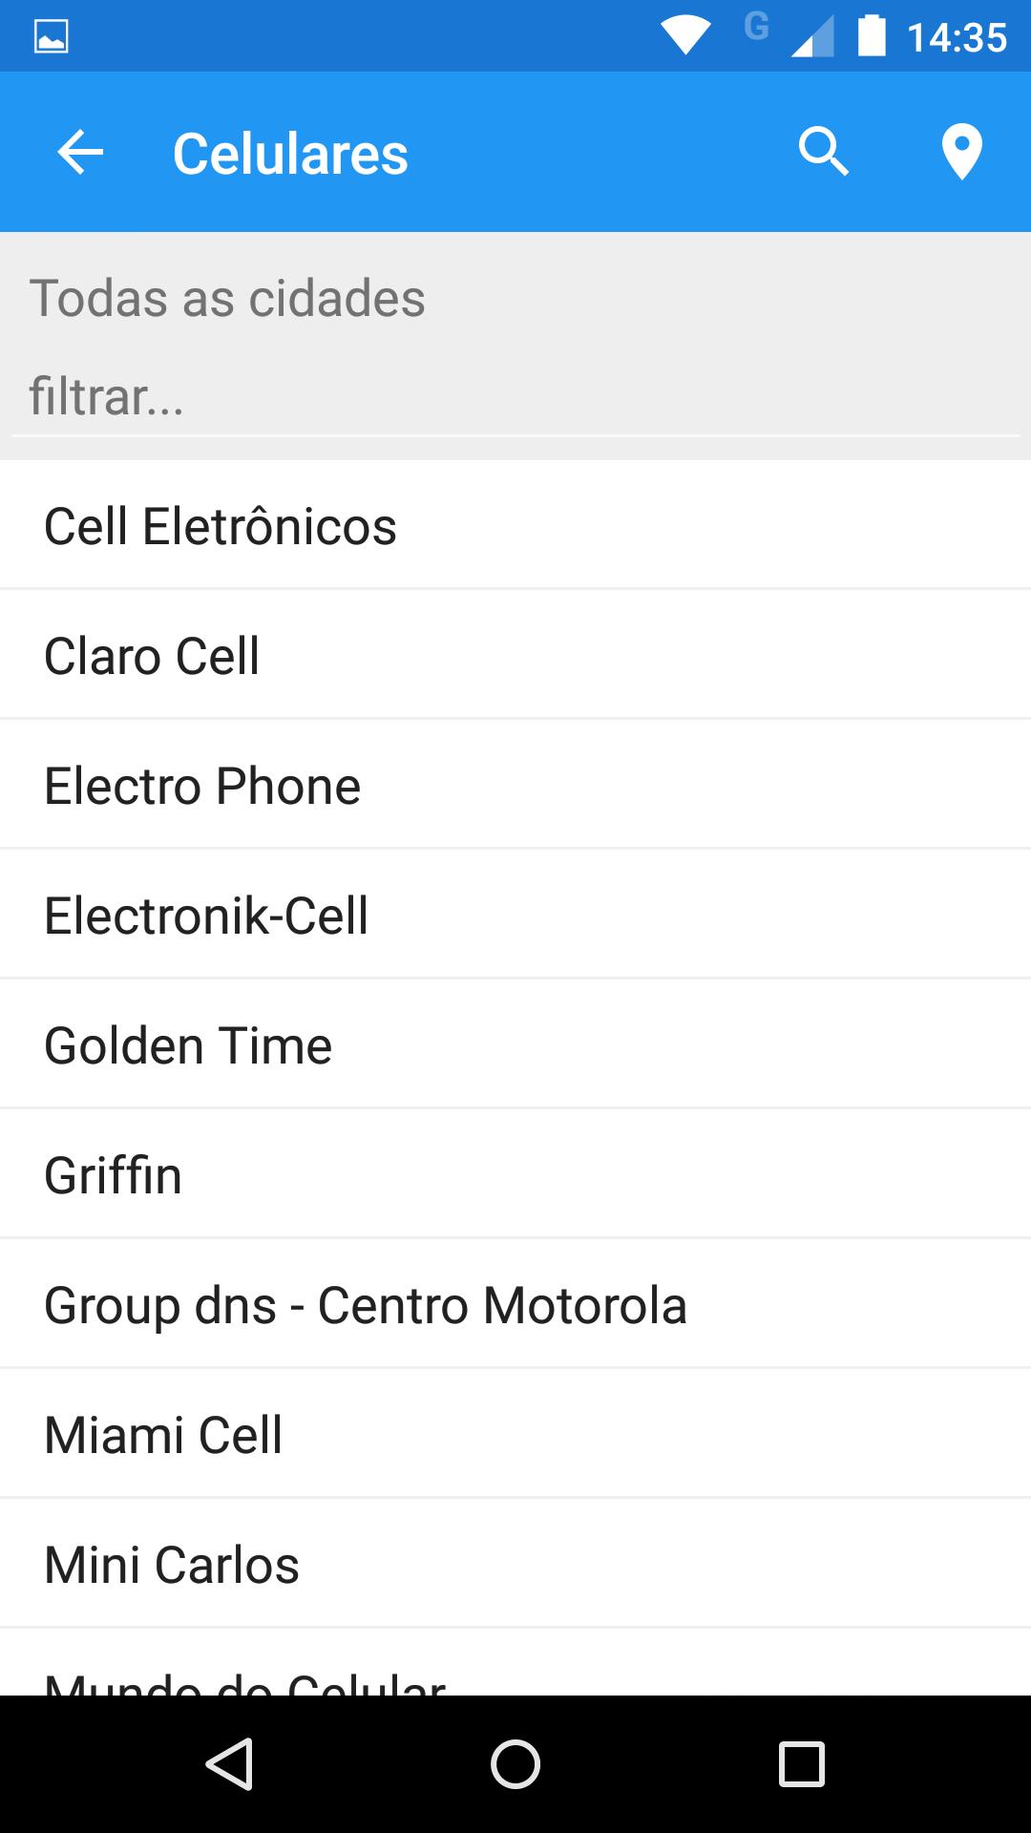This screenshot has height=1833, width=1031.
Task: Open recent apps square button
Action: (x=801, y=1763)
